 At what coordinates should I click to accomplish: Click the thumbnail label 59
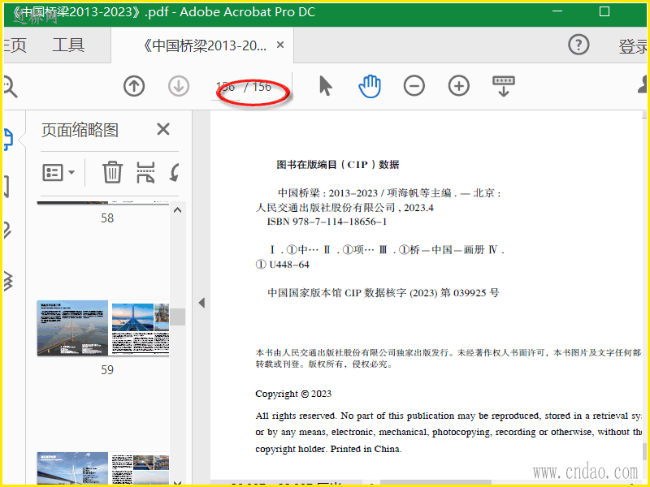(x=107, y=370)
